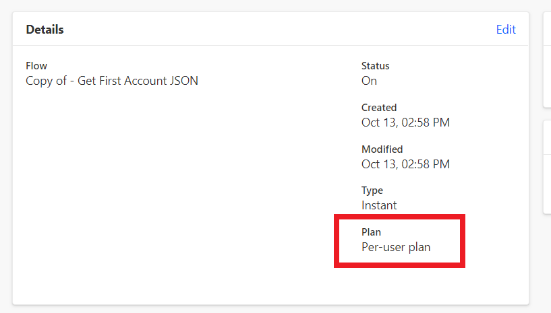551x313 pixels.
Task: Click the On status value
Action: tap(369, 81)
